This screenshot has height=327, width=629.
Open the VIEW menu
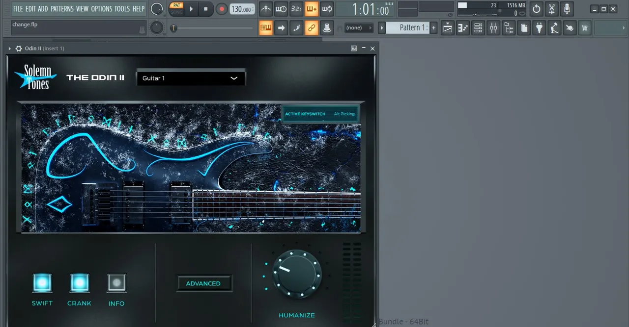point(83,9)
